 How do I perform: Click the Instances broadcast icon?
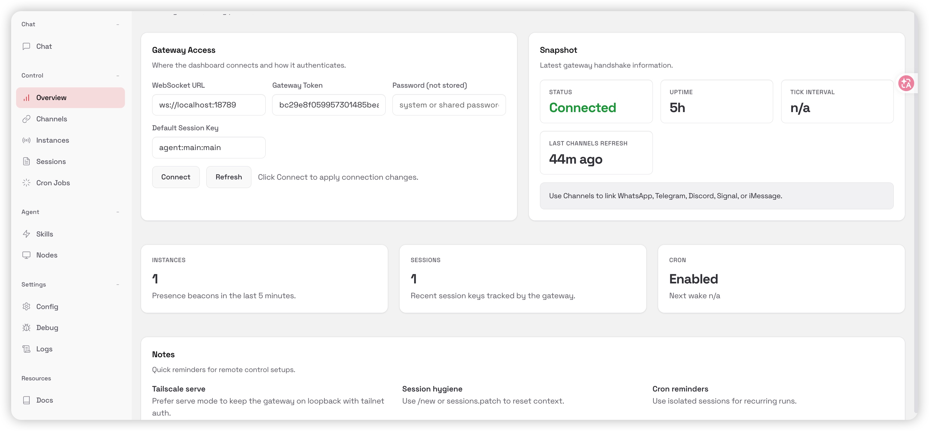pos(26,140)
